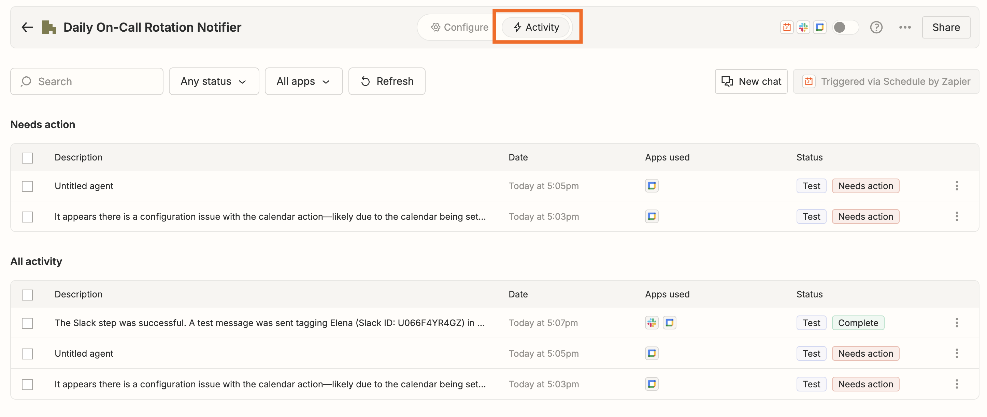Open the Slack step was successful description
This screenshot has height=417, width=987.
point(269,323)
